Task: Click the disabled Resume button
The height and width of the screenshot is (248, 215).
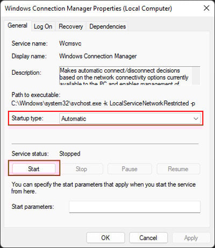Action: point(178,169)
